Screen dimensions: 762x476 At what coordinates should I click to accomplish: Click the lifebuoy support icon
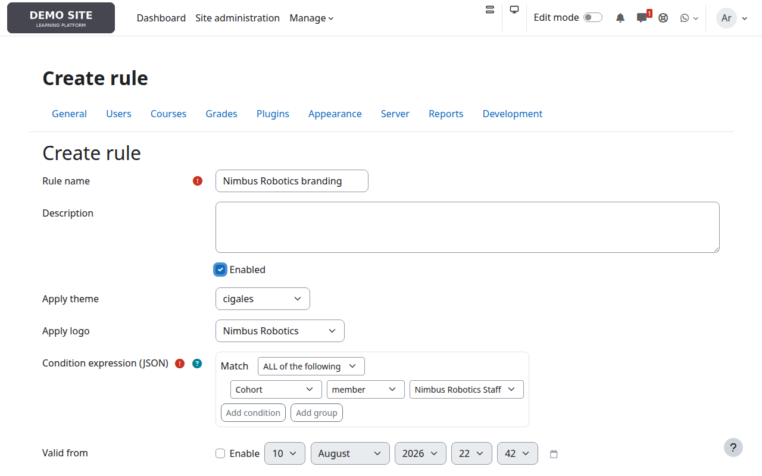[663, 18]
